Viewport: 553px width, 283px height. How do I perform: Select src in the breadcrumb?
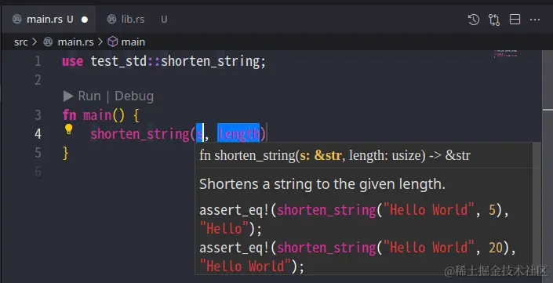click(x=20, y=42)
